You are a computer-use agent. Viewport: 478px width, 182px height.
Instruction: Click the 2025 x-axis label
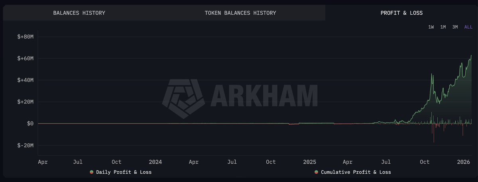click(x=309, y=162)
